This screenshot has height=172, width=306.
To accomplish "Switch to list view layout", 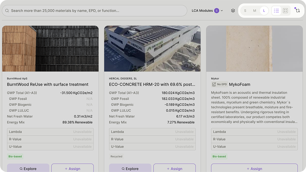I will pyautogui.click(x=276, y=10).
